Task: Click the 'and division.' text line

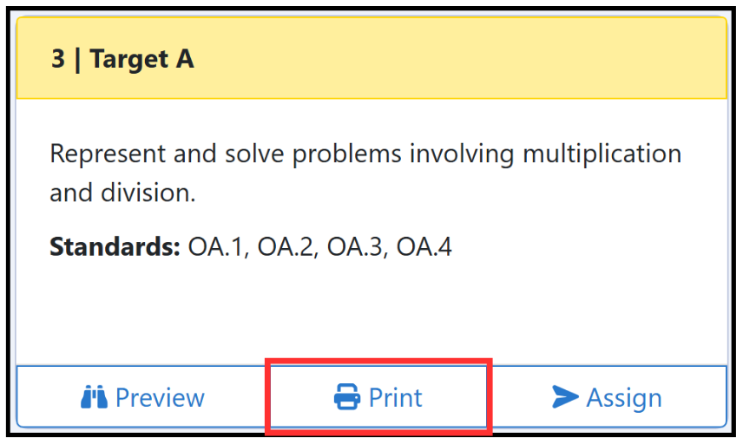Action: pyautogui.click(x=122, y=193)
